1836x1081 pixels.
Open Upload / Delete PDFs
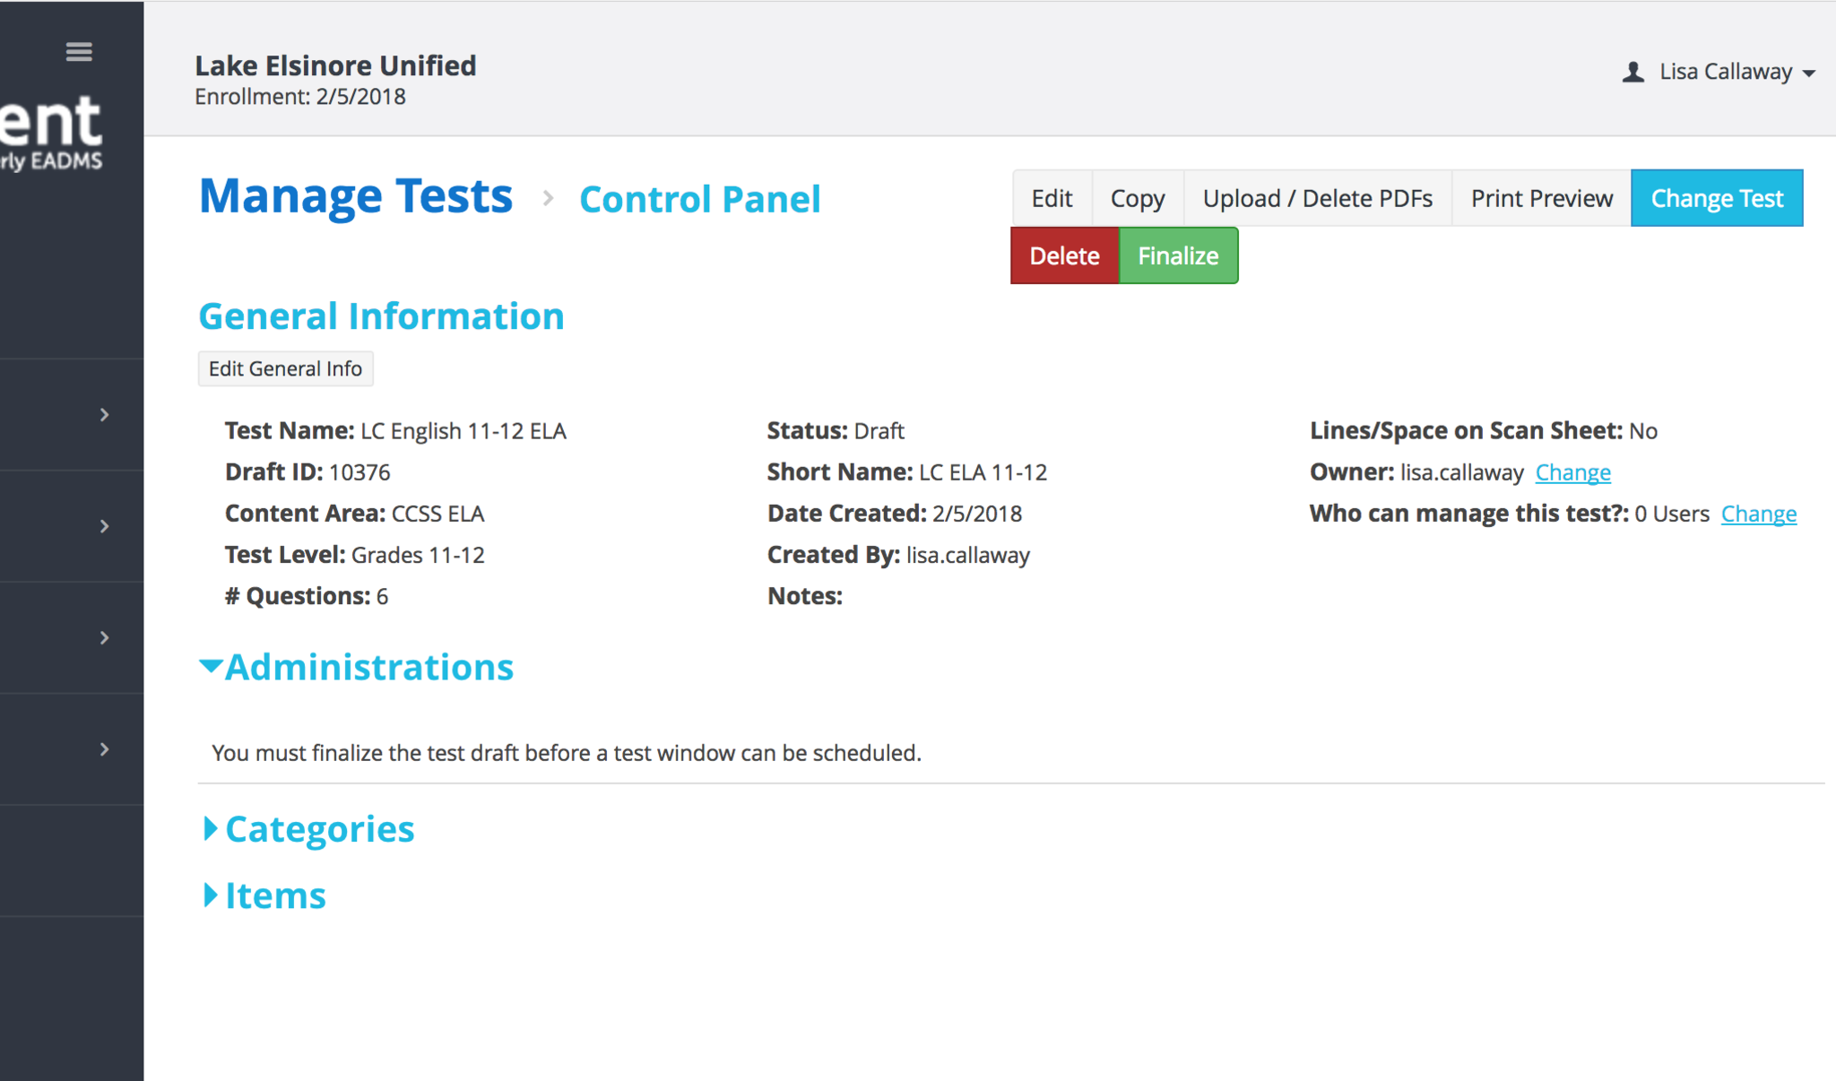click(1317, 198)
